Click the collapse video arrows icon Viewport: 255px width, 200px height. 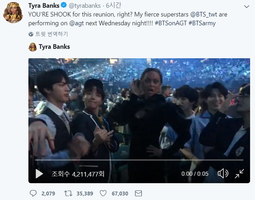(x=239, y=174)
